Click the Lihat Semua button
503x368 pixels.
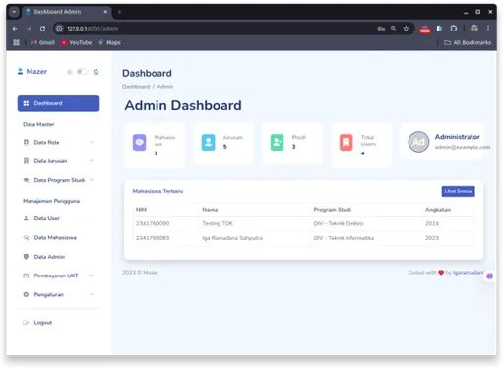point(458,191)
